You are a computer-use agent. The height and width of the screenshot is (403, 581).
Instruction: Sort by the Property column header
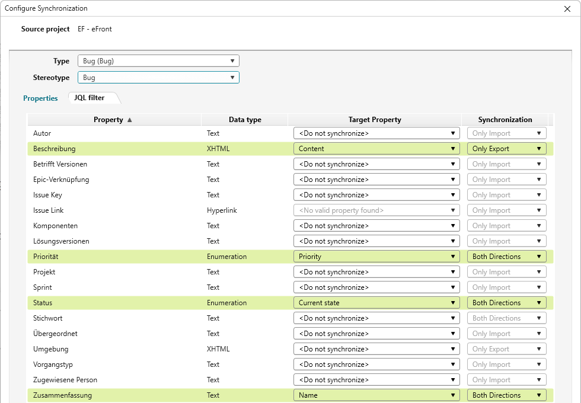[114, 120]
